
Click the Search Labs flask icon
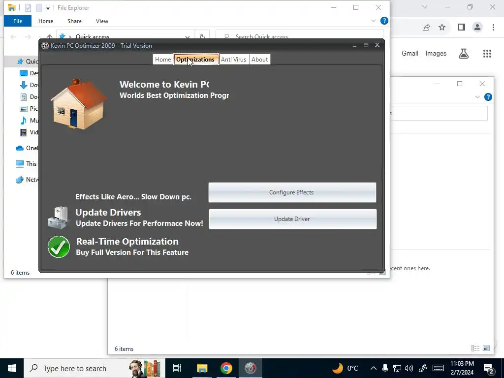coord(464,54)
